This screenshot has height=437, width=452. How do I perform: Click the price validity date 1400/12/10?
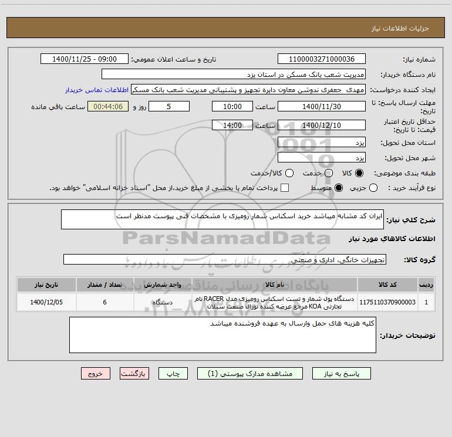(x=322, y=125)
